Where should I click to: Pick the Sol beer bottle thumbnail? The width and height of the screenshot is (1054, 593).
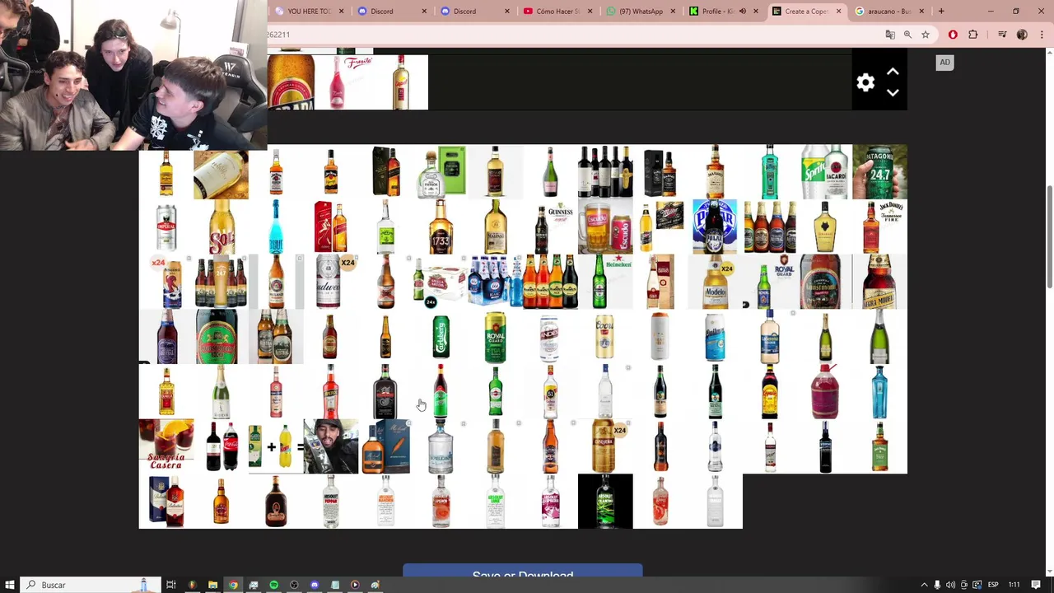click(221, 226)
